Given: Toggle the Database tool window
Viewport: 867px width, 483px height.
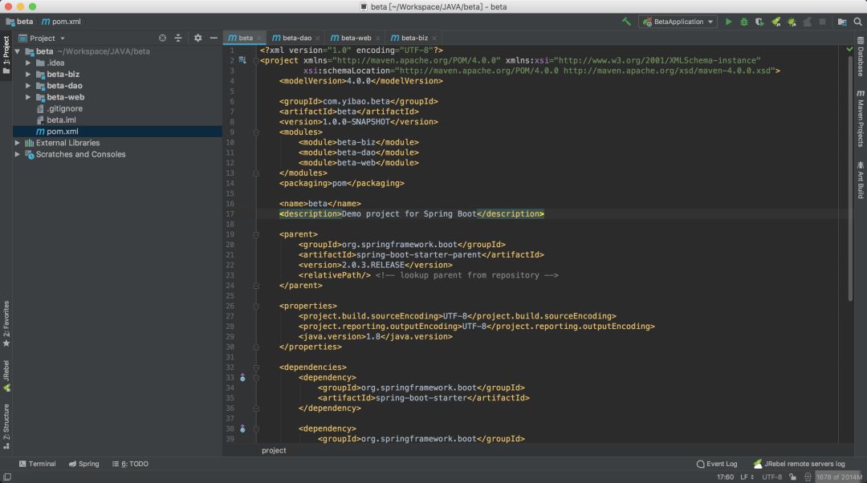Looking at the screenshot, I should [860, 58].
